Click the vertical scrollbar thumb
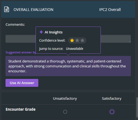Image resolution: width=138 pixels, height=120 pixels. point(137,107)
